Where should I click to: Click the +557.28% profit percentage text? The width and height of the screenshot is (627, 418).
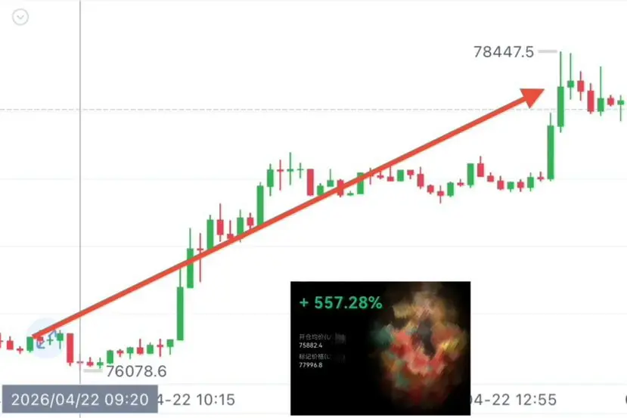click(x=340, y=302)
